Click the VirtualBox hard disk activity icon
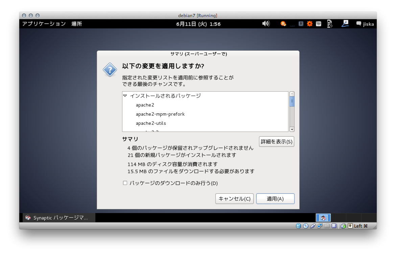This screenshot has height=256, width=396. pyautogui.click(x=299, y=226)
